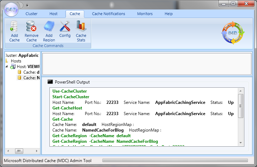Viewport: 257px width, 167px height.
Task: Open the Host ribbon tab
Action: point(54,14)
